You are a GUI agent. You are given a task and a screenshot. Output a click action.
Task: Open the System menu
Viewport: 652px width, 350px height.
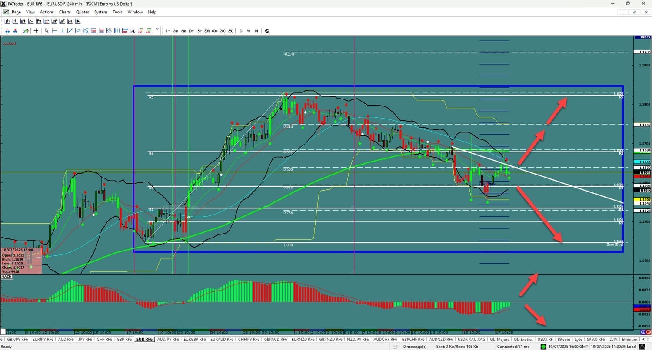pyautogui.click(x=101, y=12)
